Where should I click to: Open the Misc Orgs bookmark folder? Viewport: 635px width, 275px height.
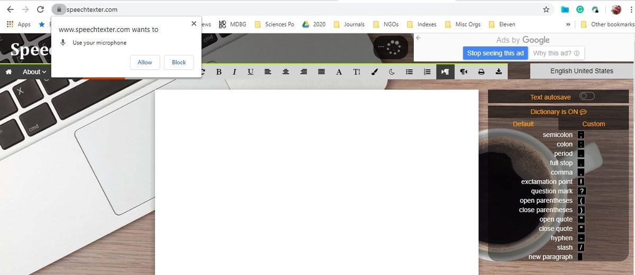[x=462, y=24]
